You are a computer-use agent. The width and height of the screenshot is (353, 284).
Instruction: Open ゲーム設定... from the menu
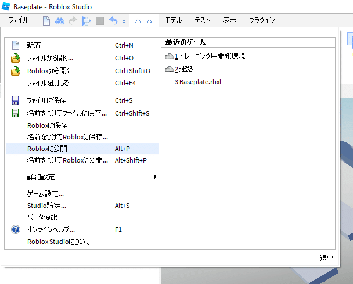(82, 194)
